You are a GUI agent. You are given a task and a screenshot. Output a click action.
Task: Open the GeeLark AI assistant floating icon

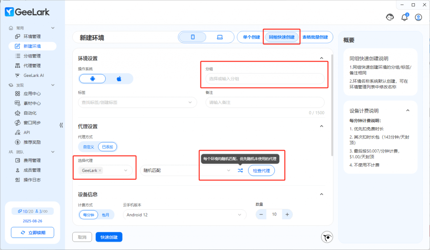coord(327,237)
